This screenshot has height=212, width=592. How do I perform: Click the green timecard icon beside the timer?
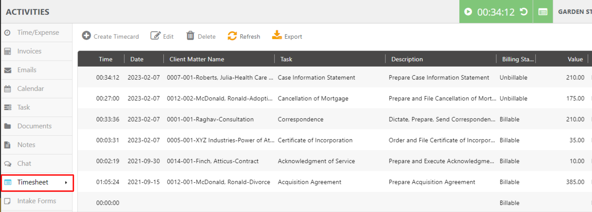543,12
